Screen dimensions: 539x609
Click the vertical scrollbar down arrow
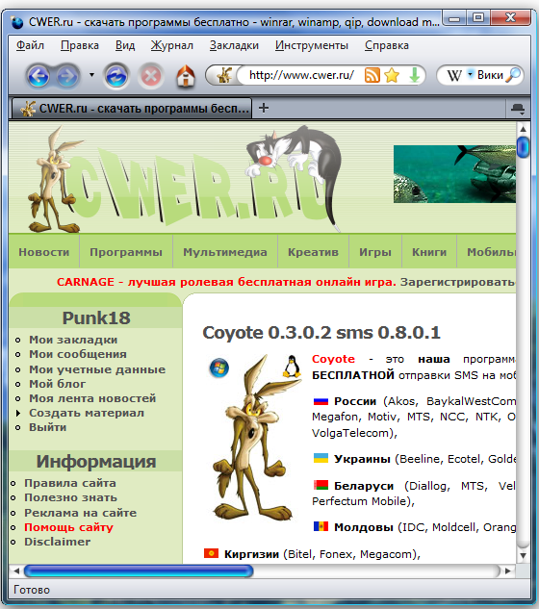(523, 555)
